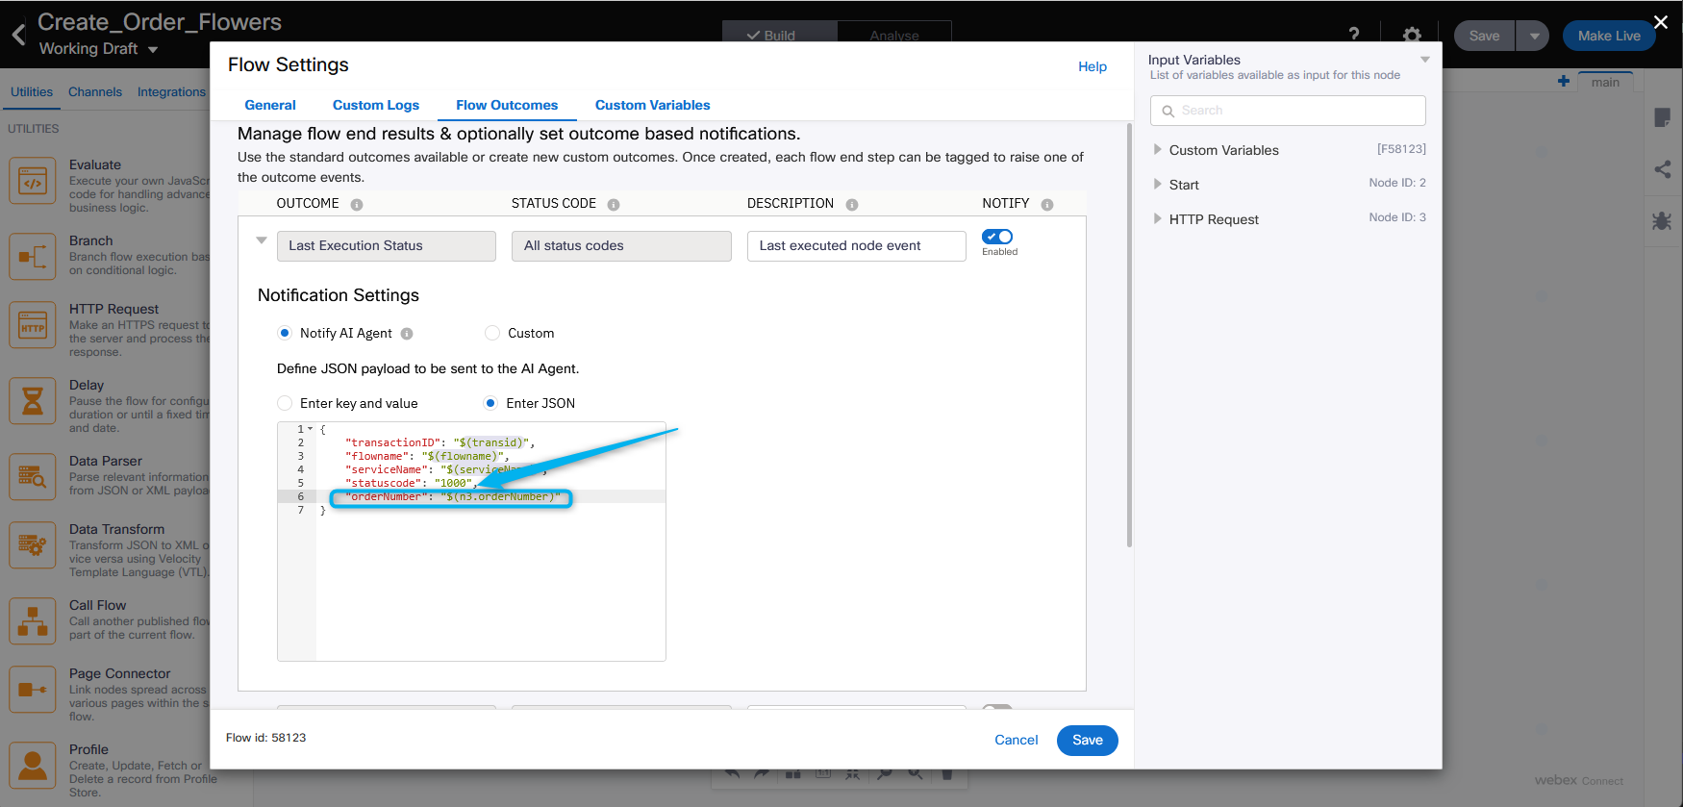Expand the Custom Variables tree node
Viewport: 1683px width, 807px height.
[x=1158, y=150]
